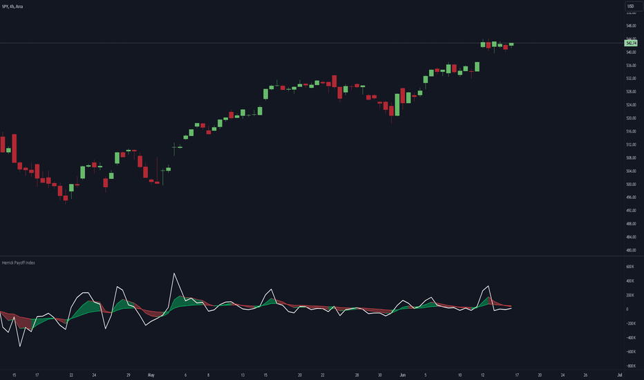The width and height of the screenshot is (644, 380).
Task: Click the 524.00 price scale label
Action: (631, 105)
